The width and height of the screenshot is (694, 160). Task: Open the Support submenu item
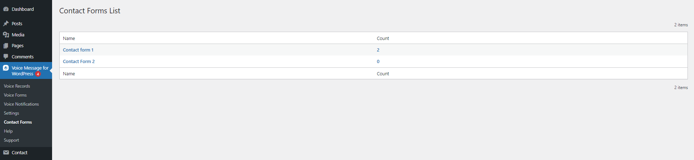click(x=12, y=140)
